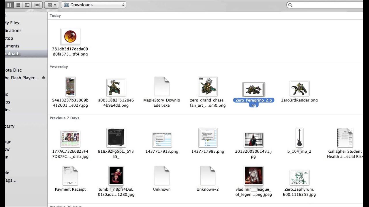Switch to column view mode
The image size is (369, 207).
click(x=27, y=5)
